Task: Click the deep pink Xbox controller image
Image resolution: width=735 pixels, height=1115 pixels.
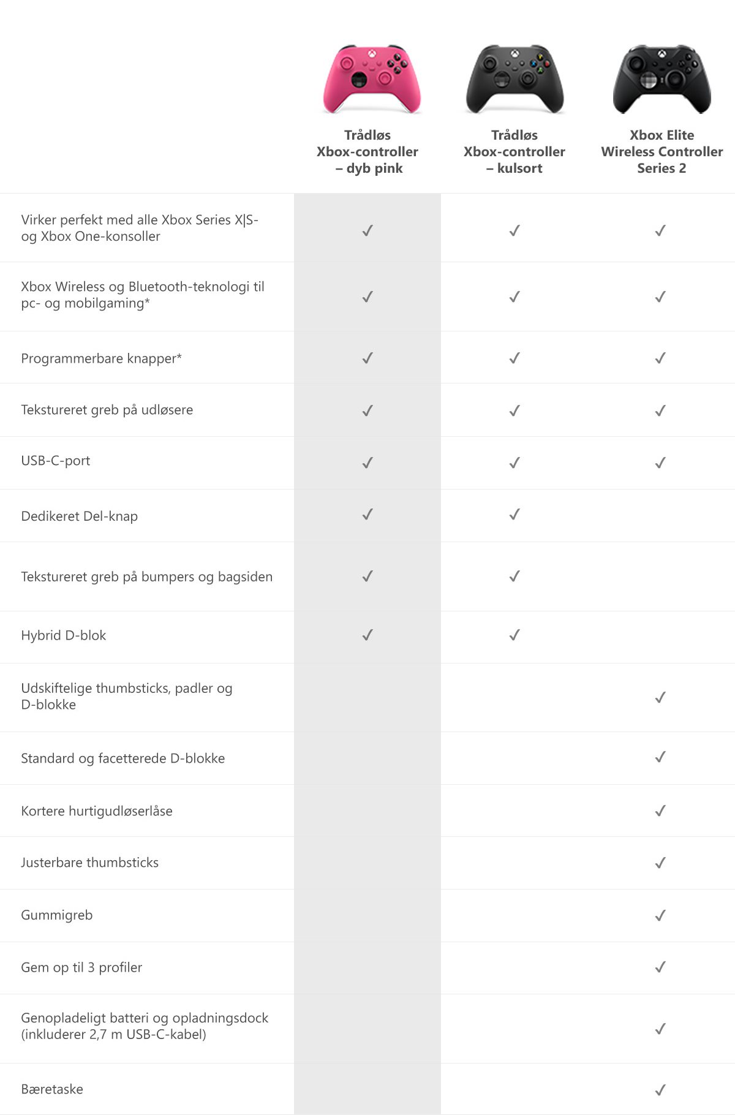Action: [372, 79]
